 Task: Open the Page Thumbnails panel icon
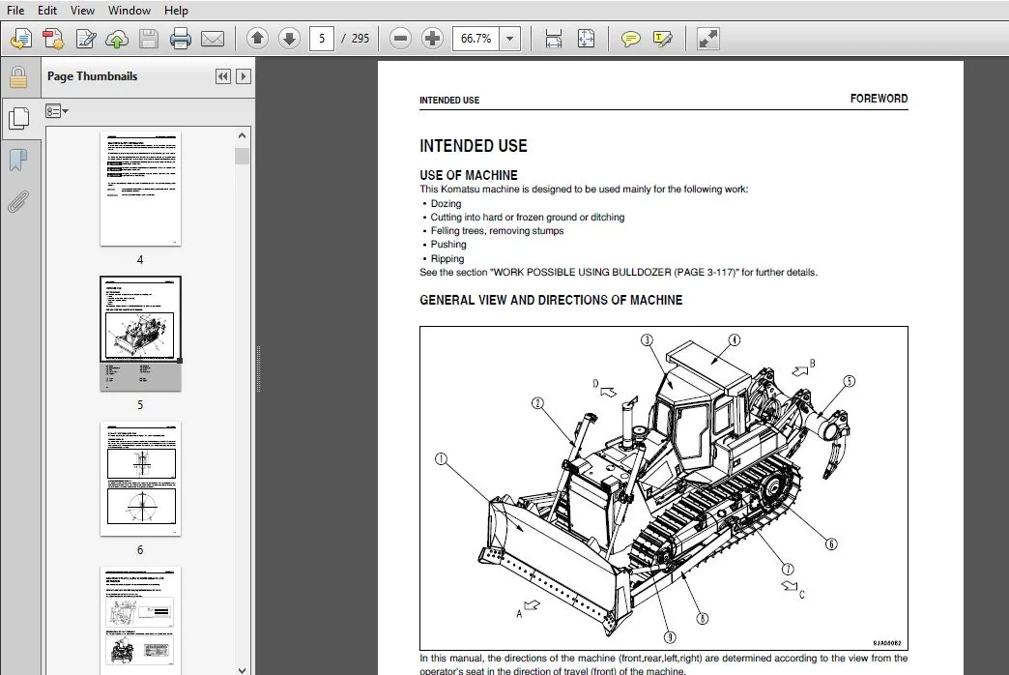pyautogui.click(x=19, y=118)
